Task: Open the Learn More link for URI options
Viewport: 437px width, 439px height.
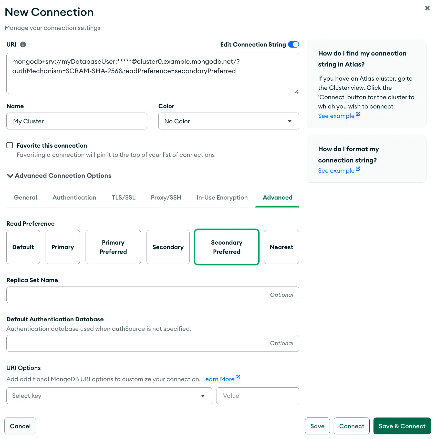Action: [x=218, y=379]
